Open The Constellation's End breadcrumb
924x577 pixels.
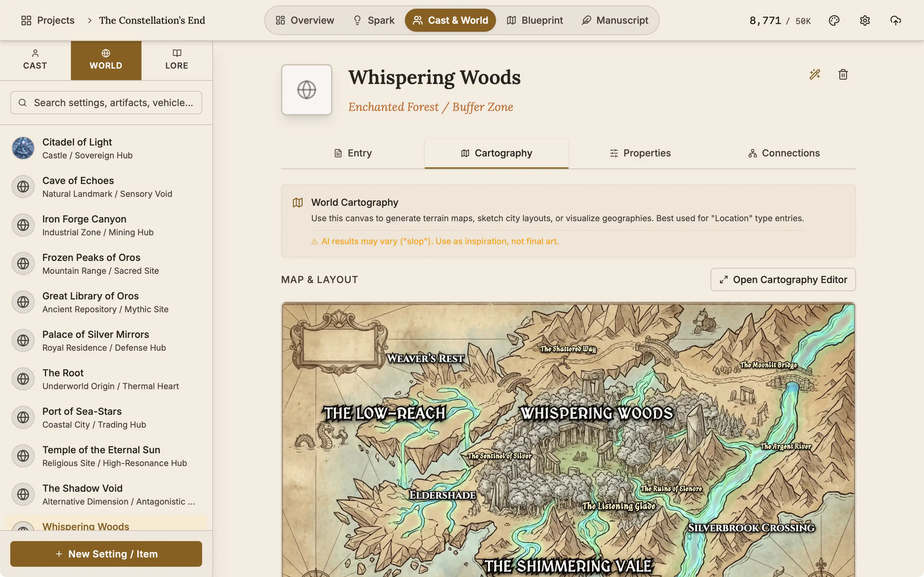click(x=152, y=20)
